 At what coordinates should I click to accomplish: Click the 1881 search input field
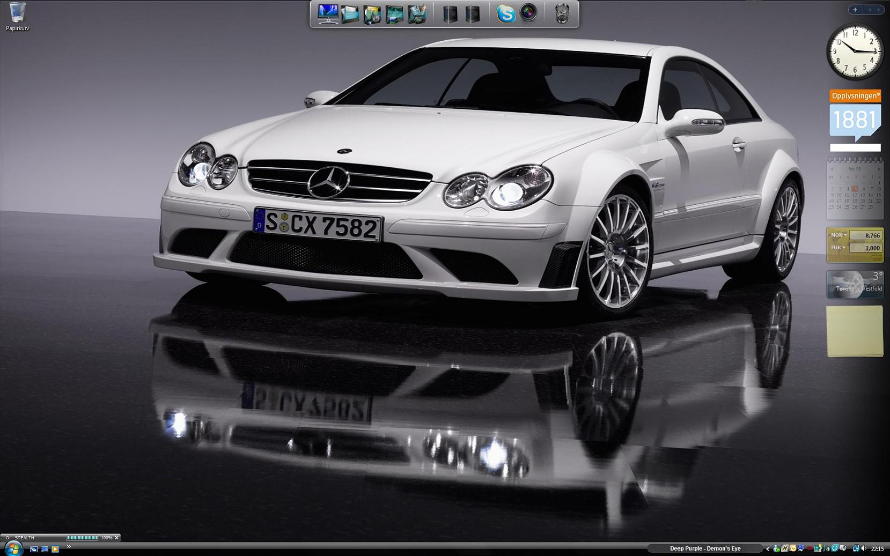coord(855,147)
